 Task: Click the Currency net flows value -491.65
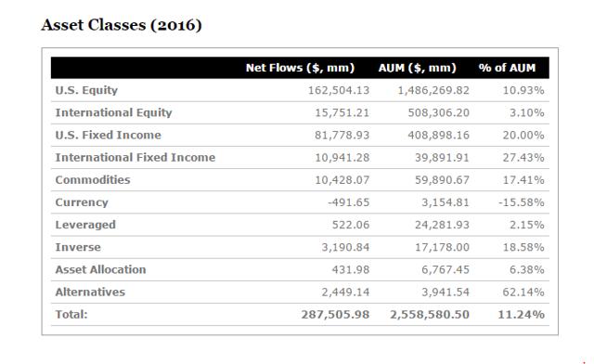click(349, 202)
